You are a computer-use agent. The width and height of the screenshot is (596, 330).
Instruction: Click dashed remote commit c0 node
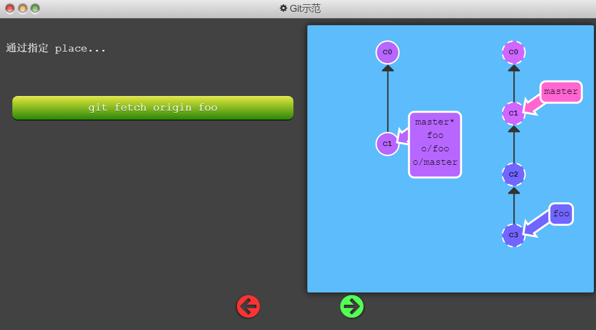(x=513, y=53)
